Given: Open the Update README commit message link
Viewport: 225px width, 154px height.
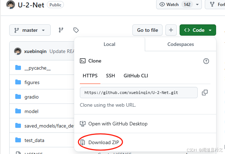Looking at the screenshot, I should pos(62,51).
